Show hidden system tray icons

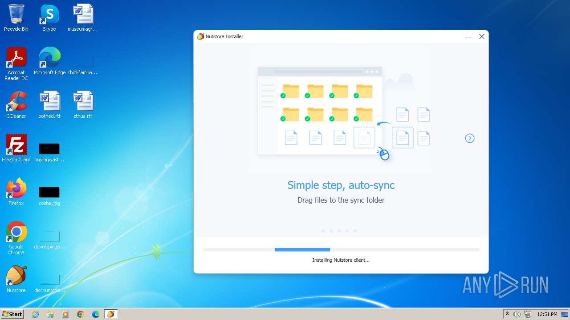507,314
